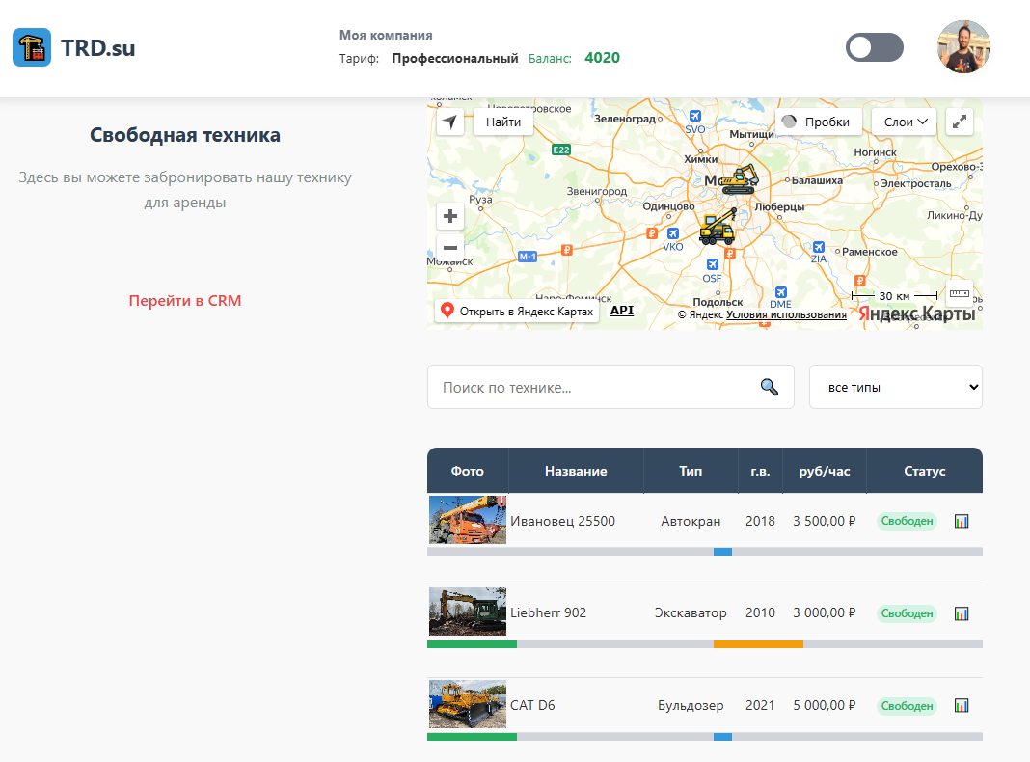Click the TRD.su site title
This screenshot has width=1030, height=762.
click(x=97, y=47)
